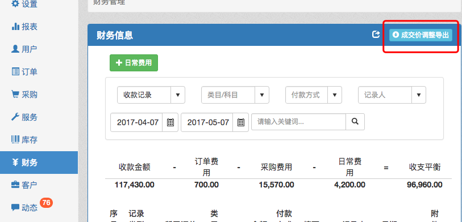Click the gear icon beside 设置
The height and width of the screenshot is (222, 462).
(x=15, y=4)
